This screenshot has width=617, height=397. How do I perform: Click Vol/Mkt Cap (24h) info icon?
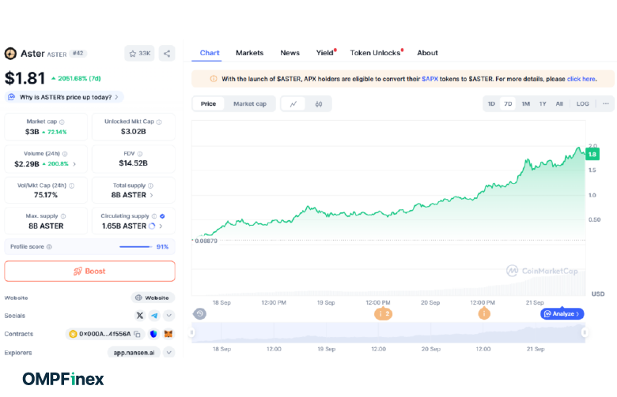(x=72, y=185)
